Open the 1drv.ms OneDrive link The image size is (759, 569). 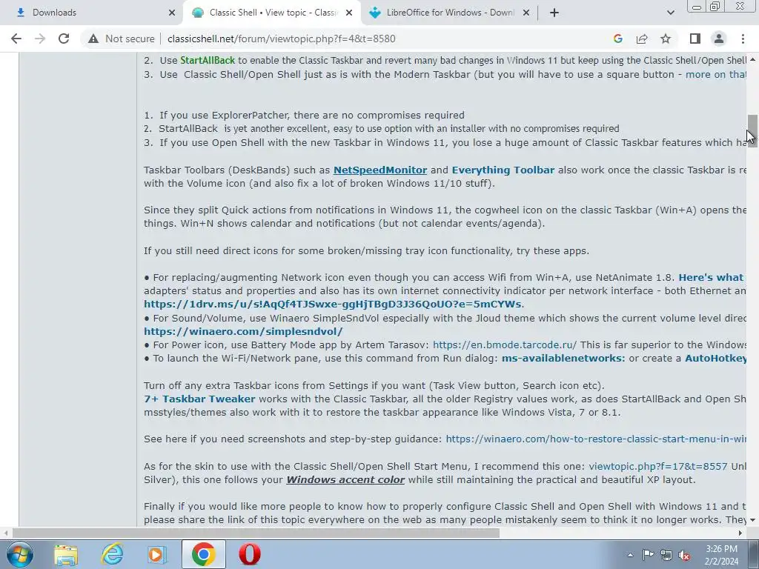pyautogui.click(x=333, y=305)
